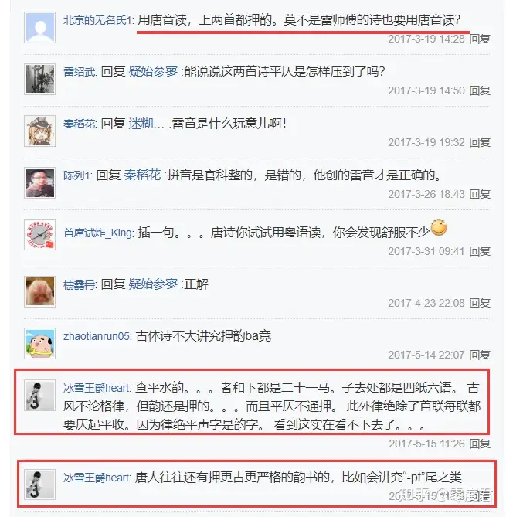Open 首席试炸_King's clock avatar

39,235
